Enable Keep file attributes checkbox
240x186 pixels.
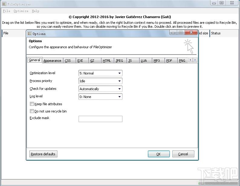pos(32,104)
